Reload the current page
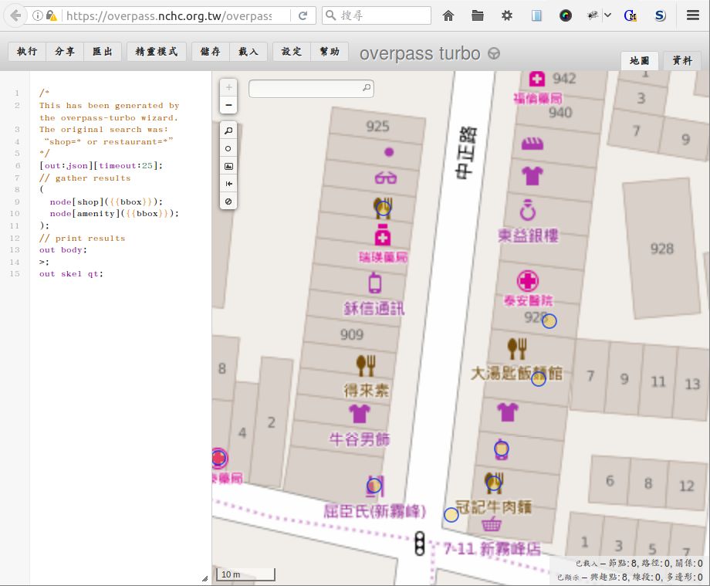710x586 pixels. click(303, 16)
